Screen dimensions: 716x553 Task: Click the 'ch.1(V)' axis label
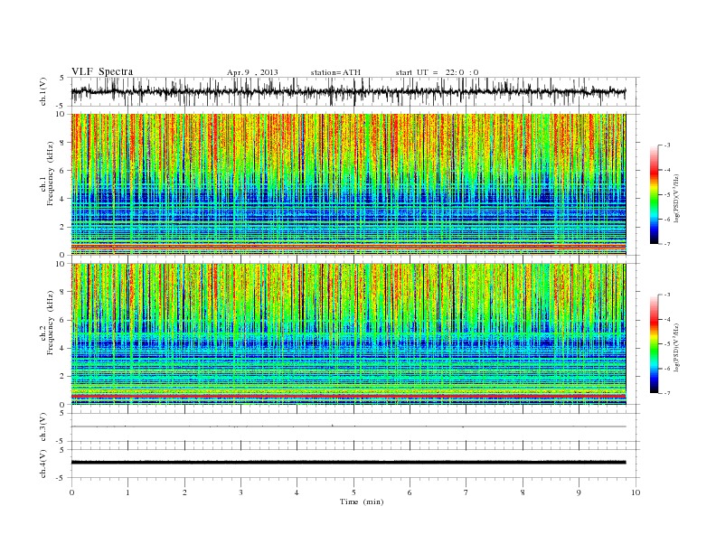tap(43, 91)
